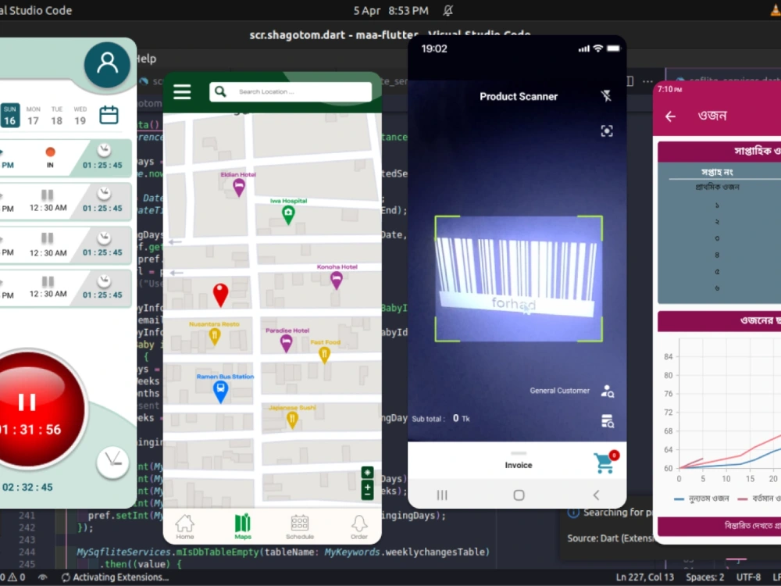Tap the profile icon on the attendance tracker

(x=107, y=65)
